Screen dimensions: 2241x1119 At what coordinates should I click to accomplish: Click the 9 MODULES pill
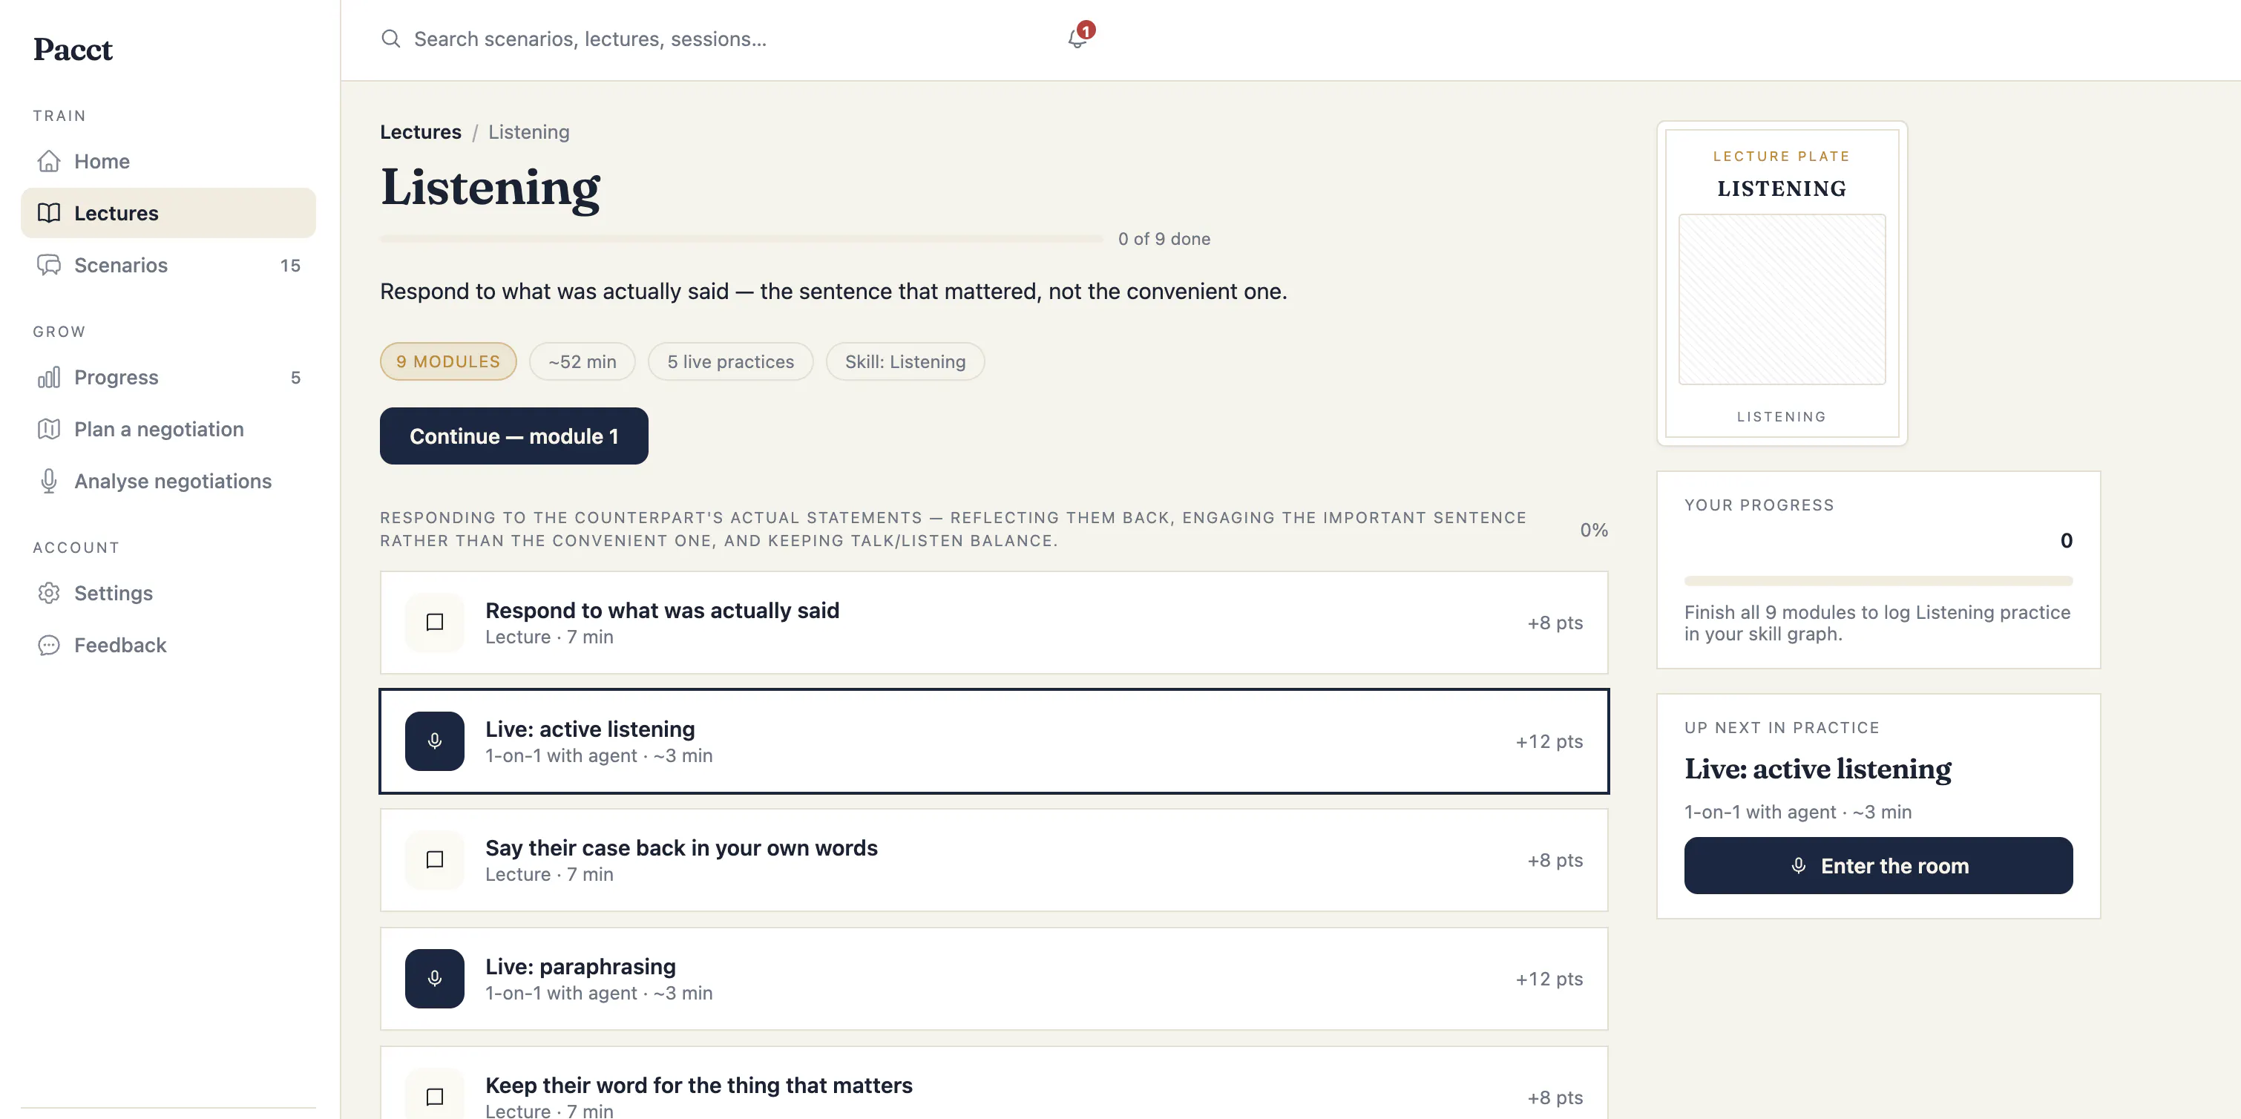pyautogui.click(x=448, y=362)
